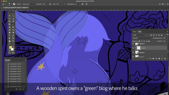Switch to the Глифы tab
The width and height of the screenshot is (169, 95).
(x=134, y=32)
